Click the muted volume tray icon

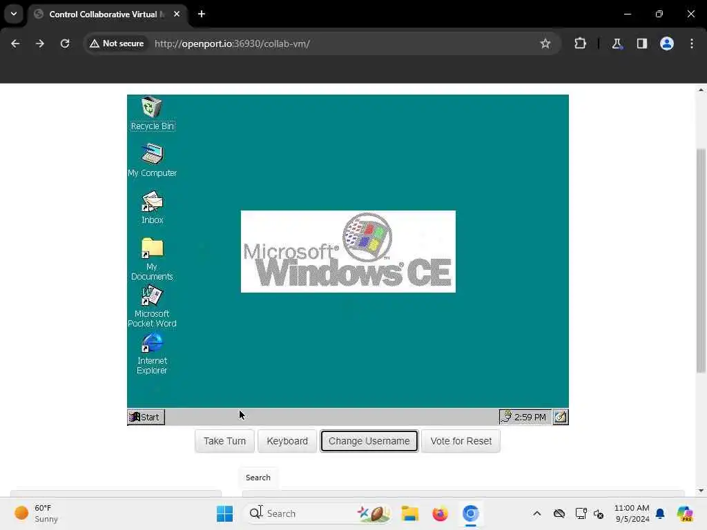pyautogui.click(x=599, y=513)
